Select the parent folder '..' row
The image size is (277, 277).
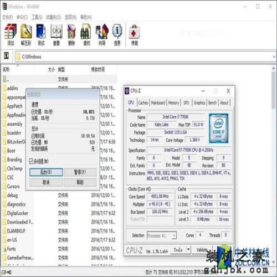[59, 79]
